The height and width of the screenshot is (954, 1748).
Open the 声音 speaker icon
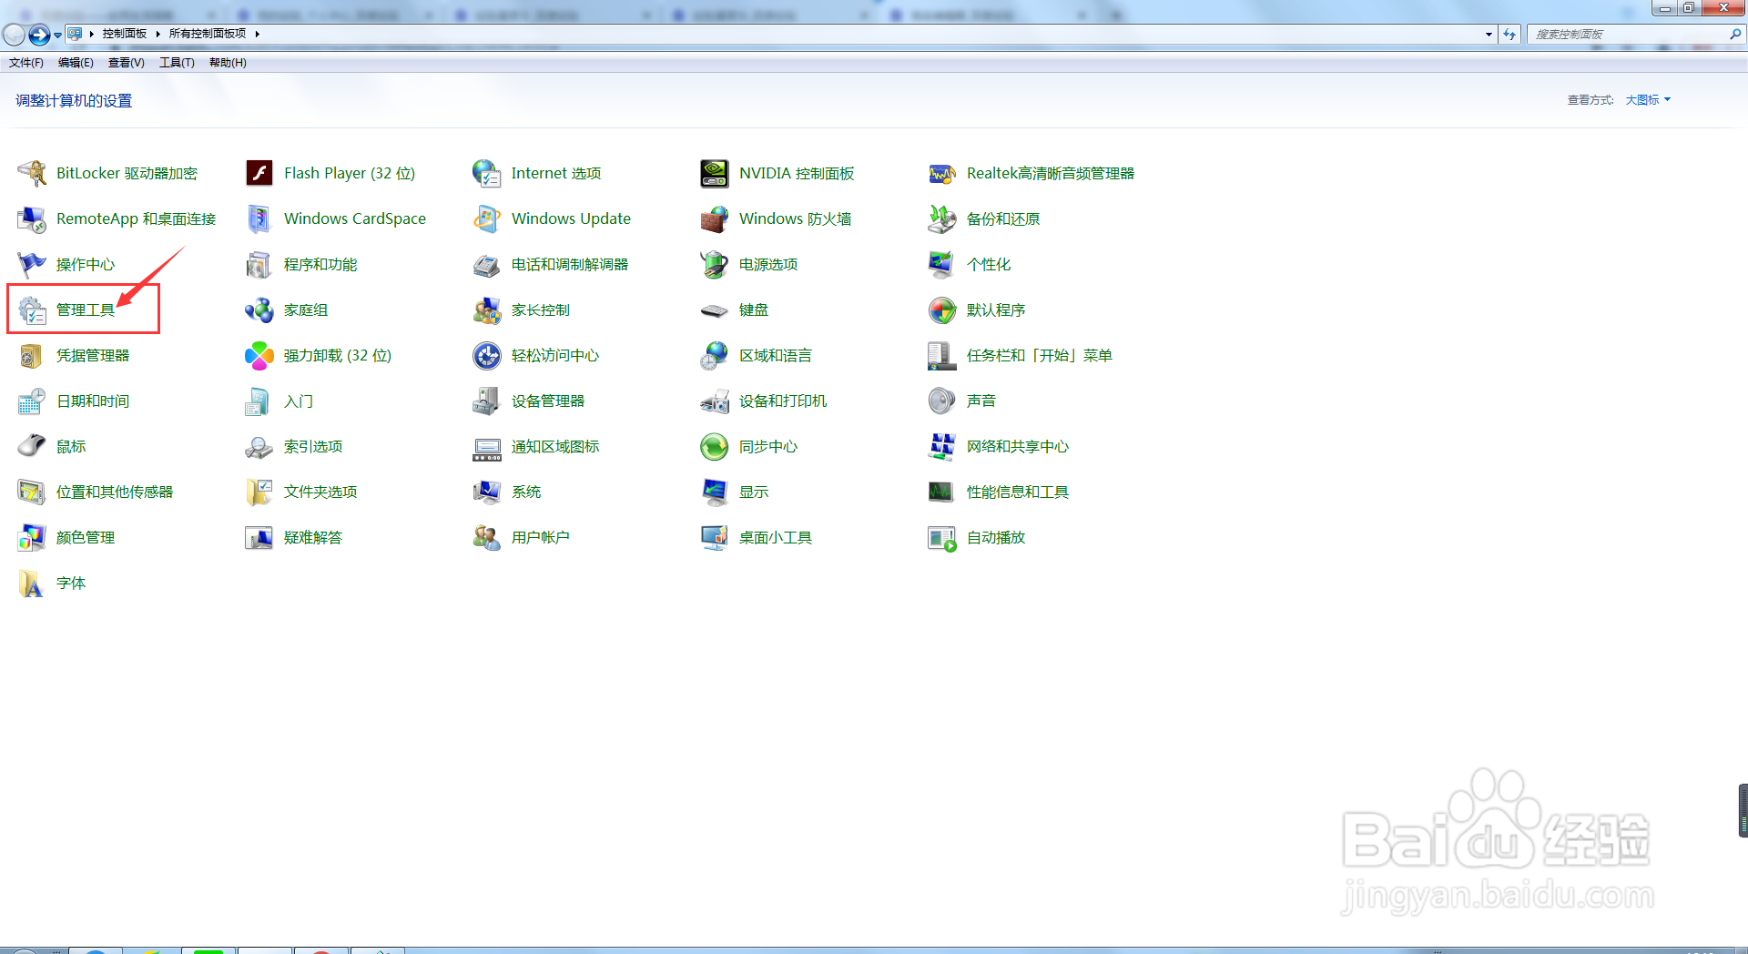[x=942, y=401]
